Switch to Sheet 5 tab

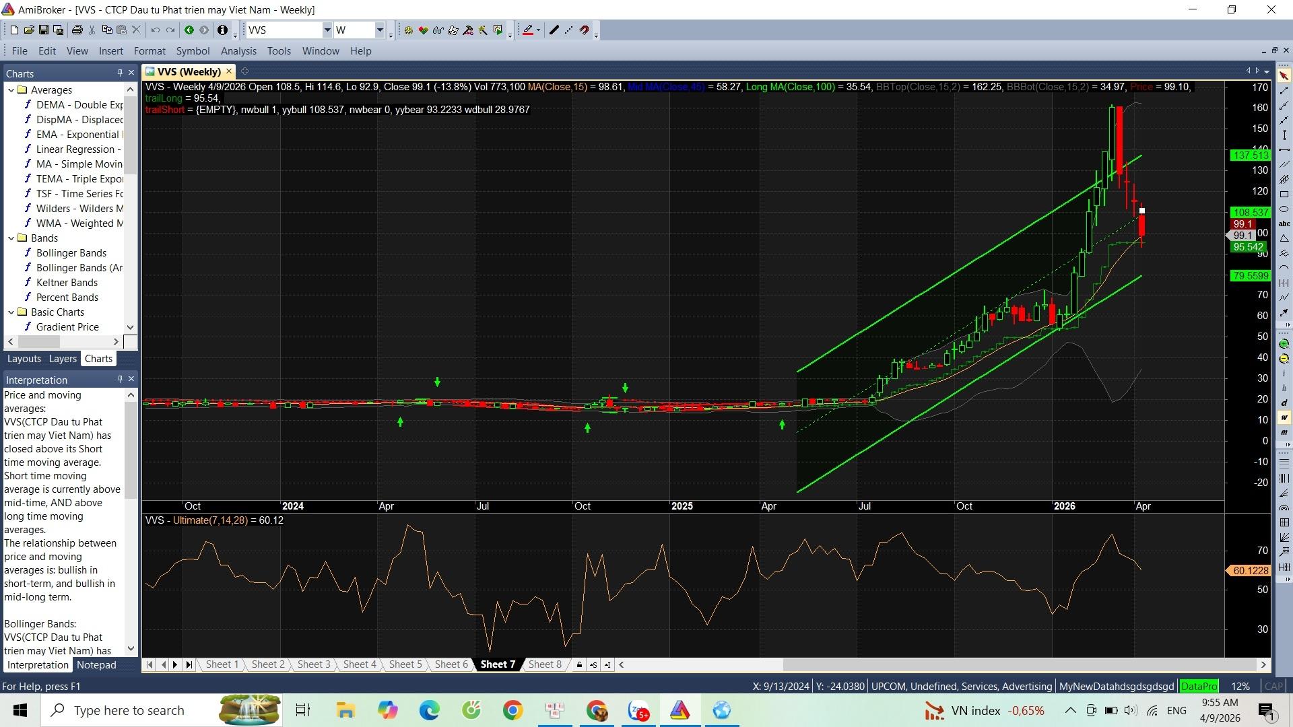click(x=405, y=664)
